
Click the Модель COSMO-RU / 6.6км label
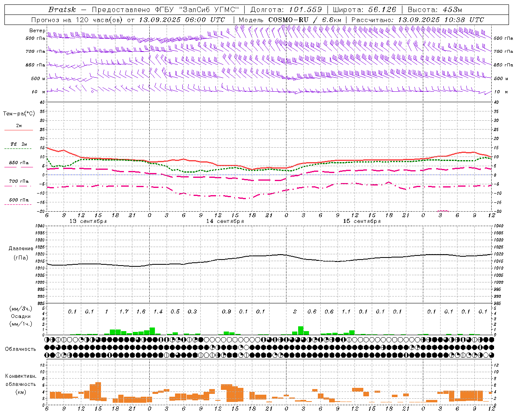[x=290, y=20]
